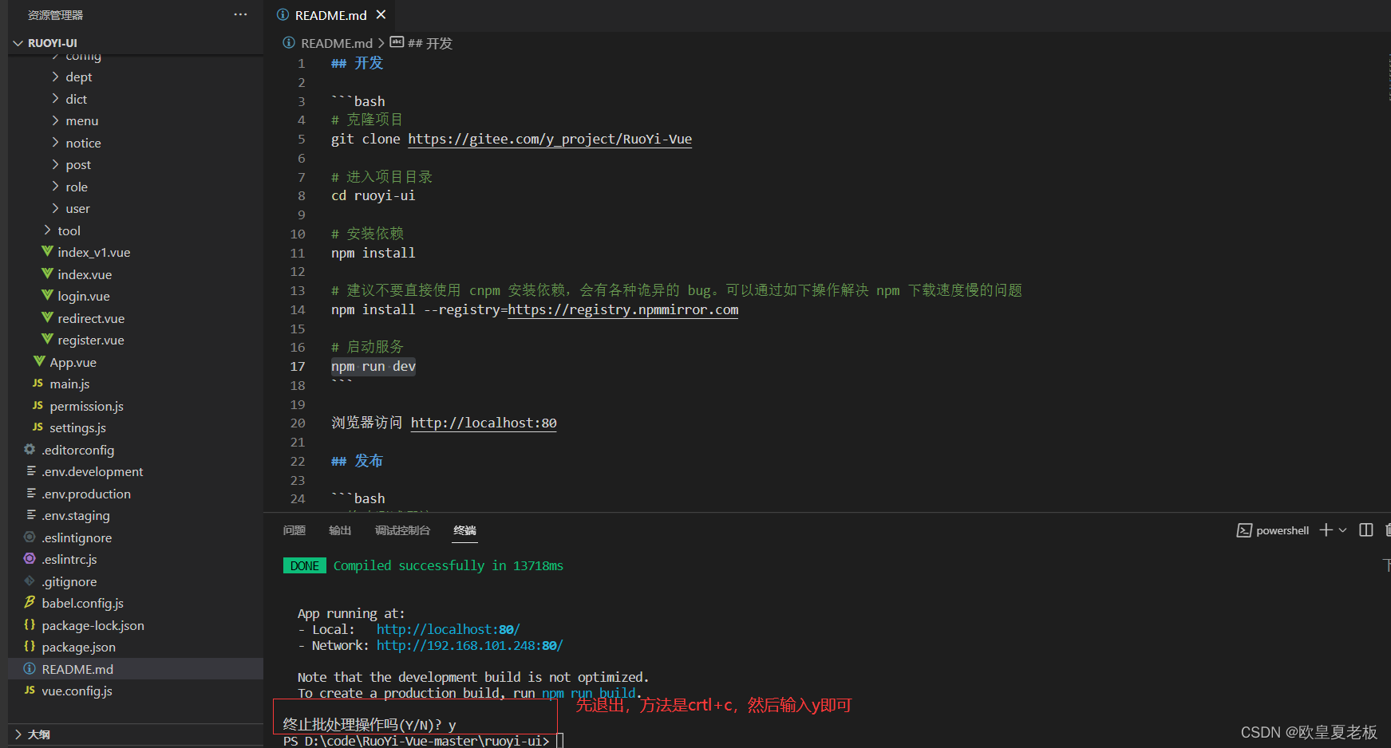
Task: Click the .env.development file icon
Action: 31,471
